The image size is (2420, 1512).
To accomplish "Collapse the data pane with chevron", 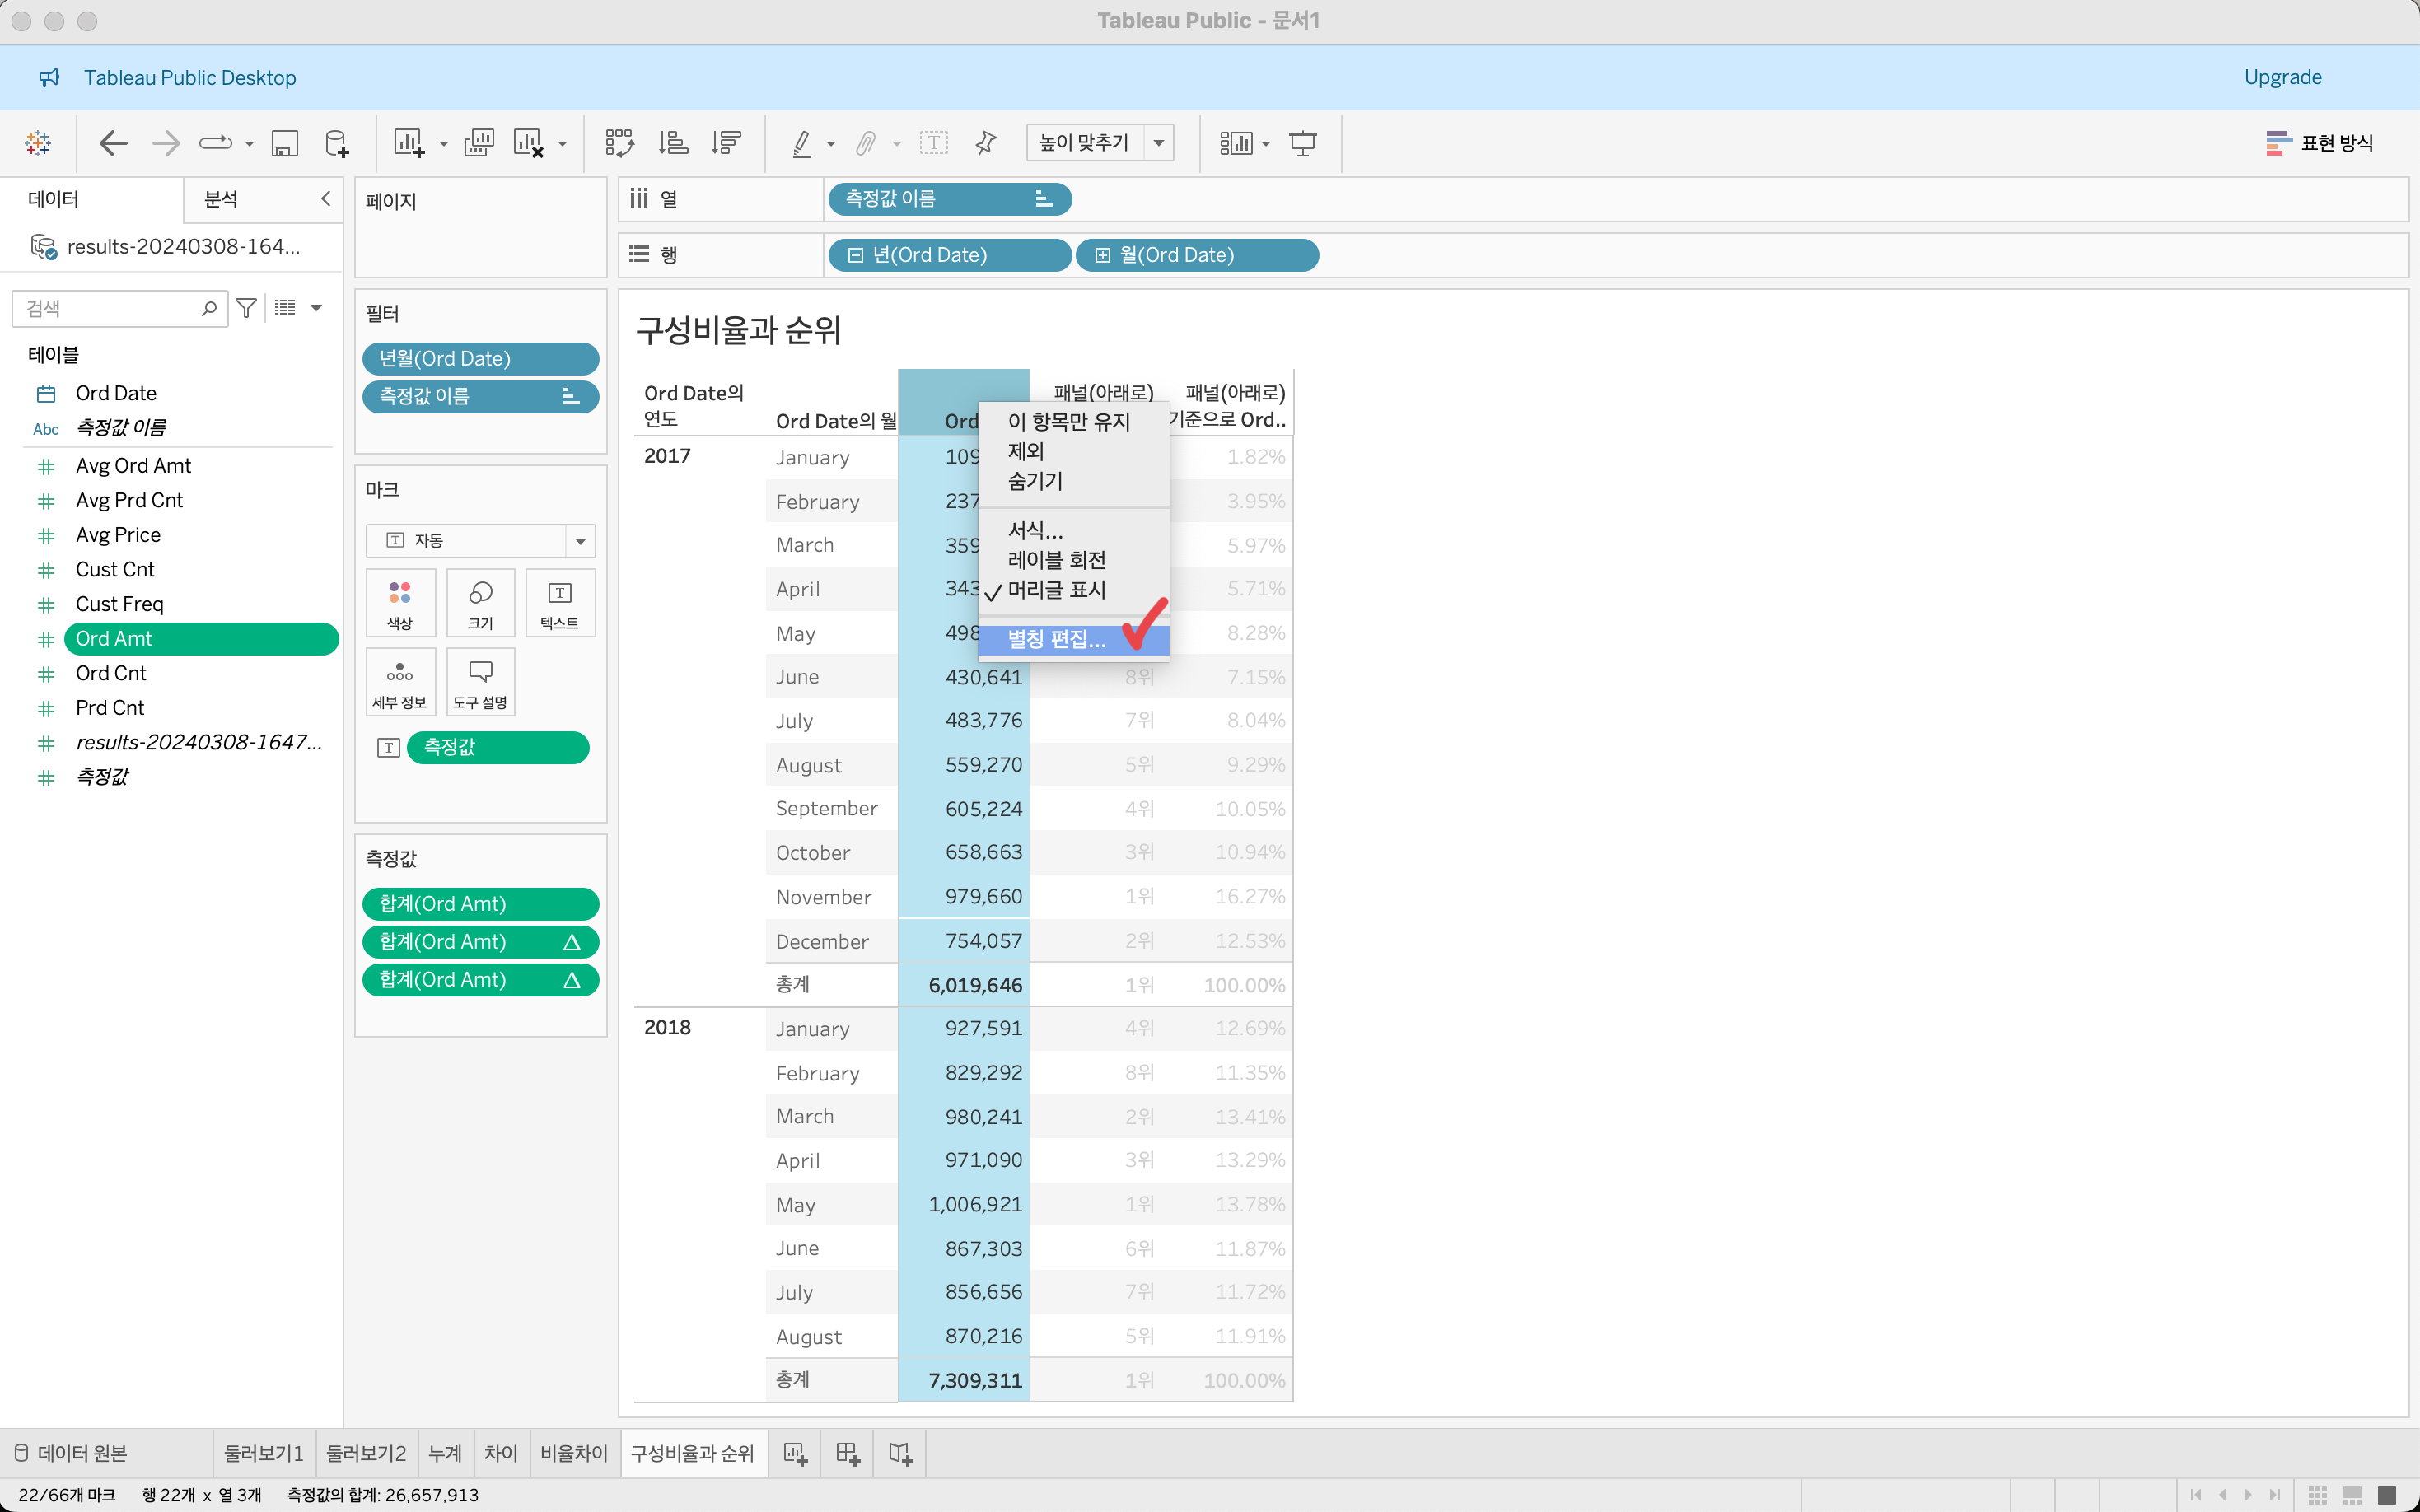I will click(325, 199).
